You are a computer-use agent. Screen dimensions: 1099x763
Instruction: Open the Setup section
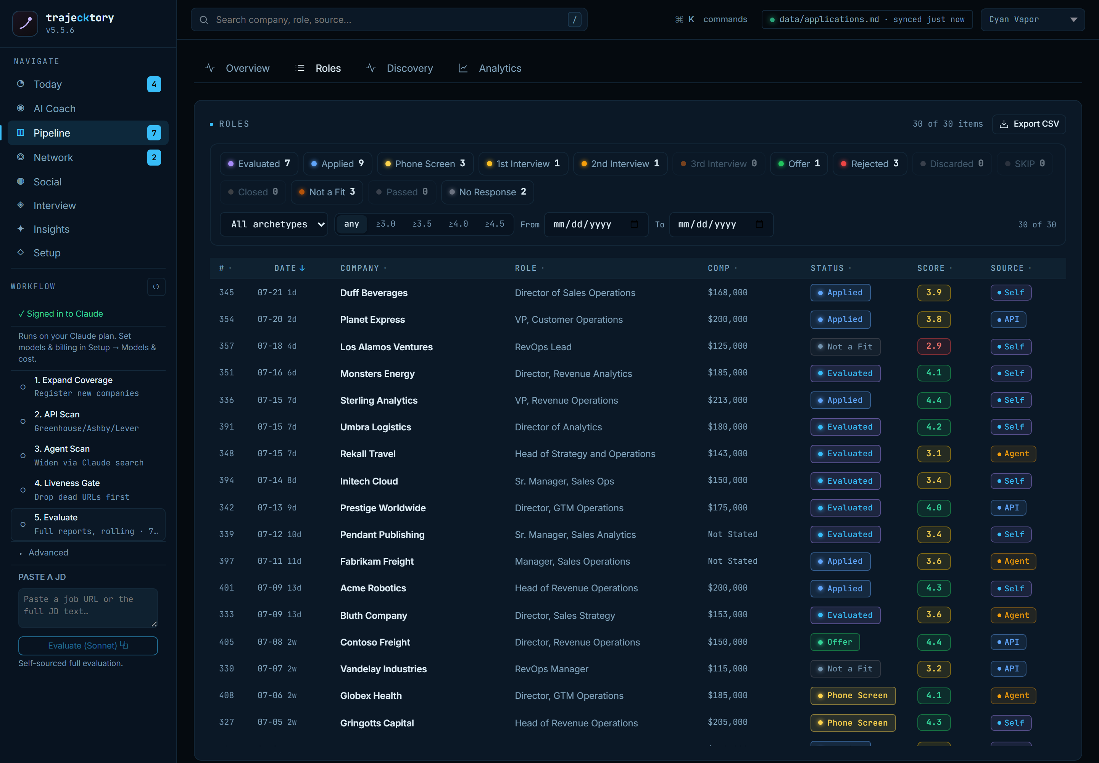click(x=88, y=253)
